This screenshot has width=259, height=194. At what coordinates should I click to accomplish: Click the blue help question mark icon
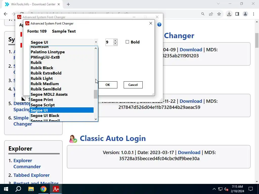tap(159, 25)
